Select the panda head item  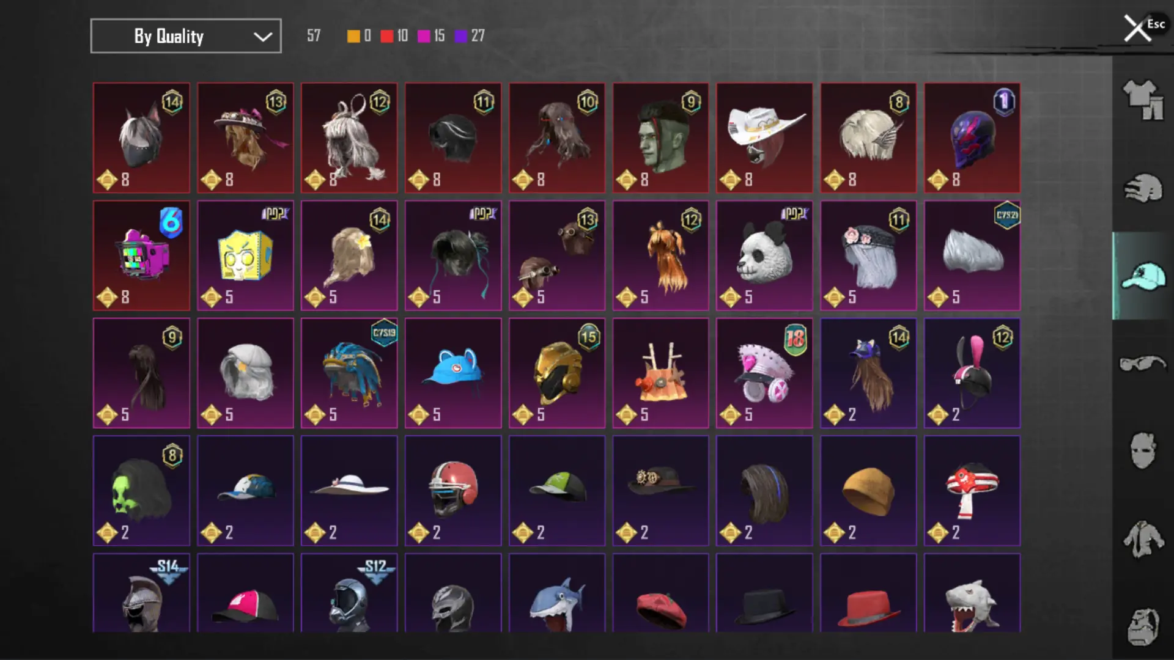click(764, 255)
